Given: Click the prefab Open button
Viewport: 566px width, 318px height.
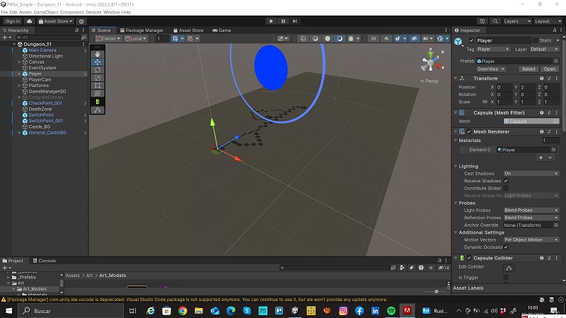Looking at the screenshot, I should tap(550, 69).
